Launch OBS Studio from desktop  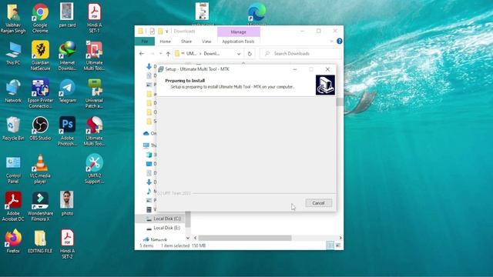point(40,128)
